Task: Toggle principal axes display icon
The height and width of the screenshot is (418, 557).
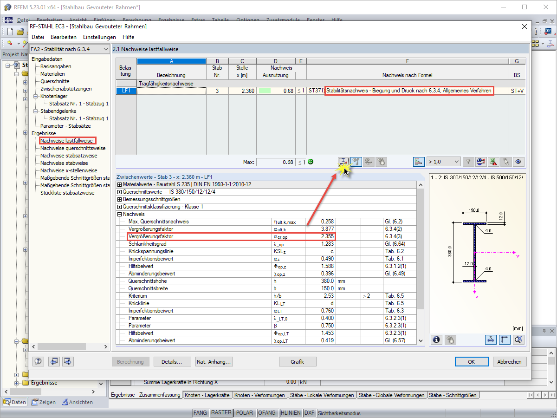Action: point(505,340)
